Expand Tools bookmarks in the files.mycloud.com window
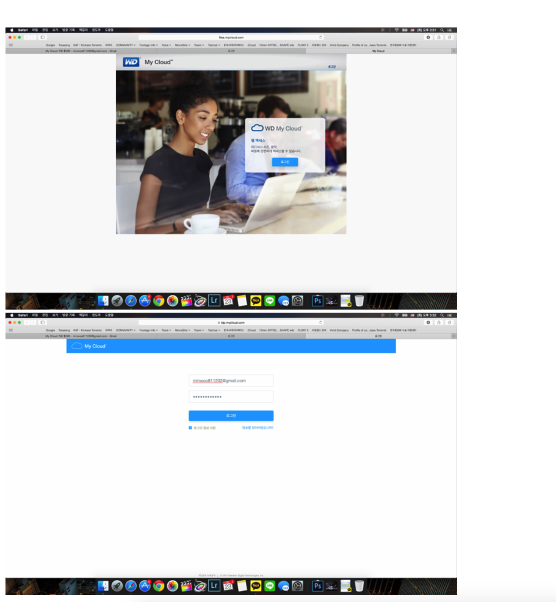Image resolution: width=556 pixels, height=602 pixels. point(166,45)
